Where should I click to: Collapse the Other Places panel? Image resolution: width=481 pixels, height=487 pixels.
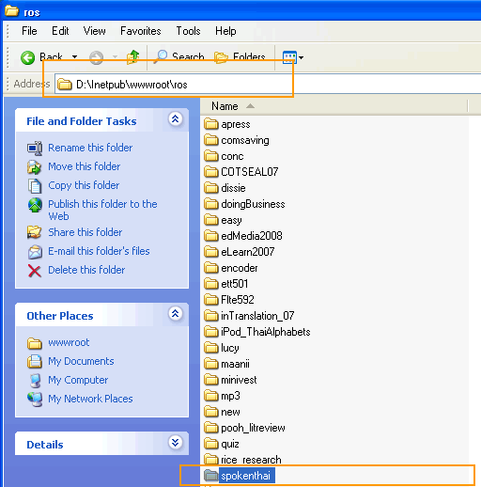coord(176,313)
